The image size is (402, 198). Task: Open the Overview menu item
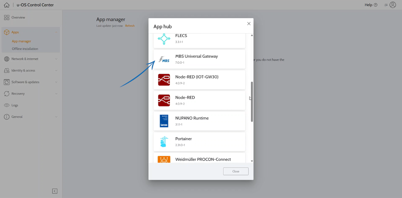pyautogui.click(x=18, y=17)
